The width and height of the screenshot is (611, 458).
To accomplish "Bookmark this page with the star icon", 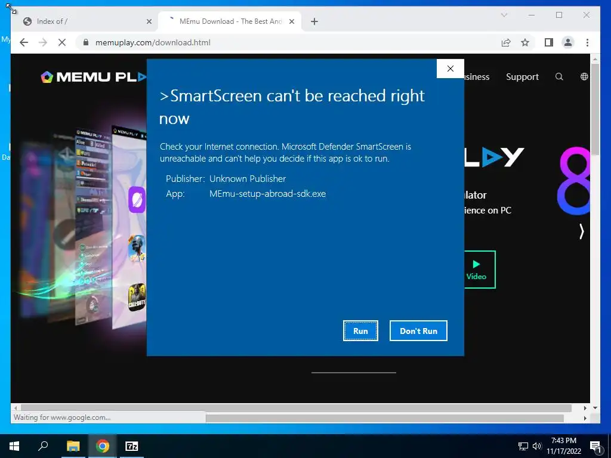I will click(x=525, y=42).
